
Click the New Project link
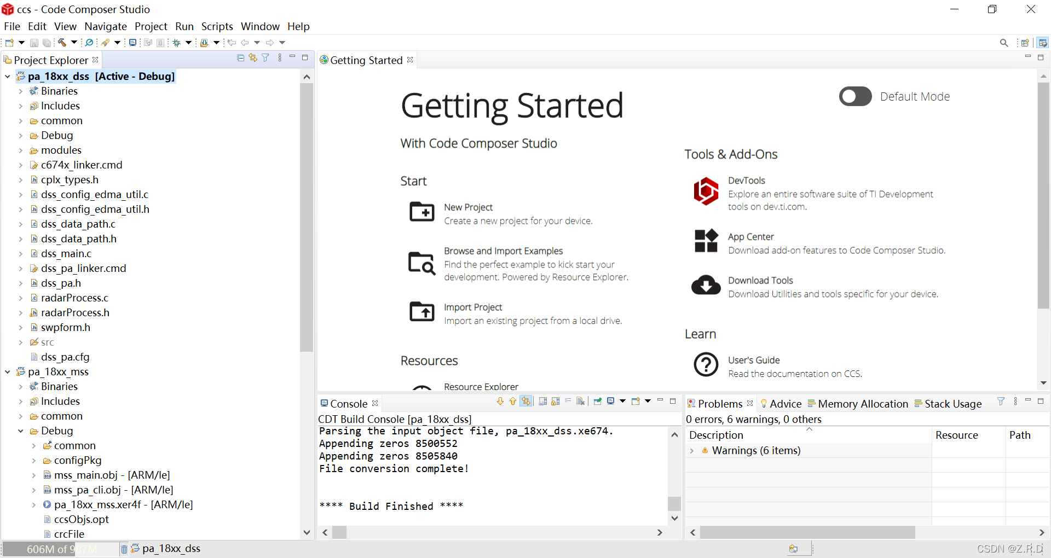click(468, 207)
